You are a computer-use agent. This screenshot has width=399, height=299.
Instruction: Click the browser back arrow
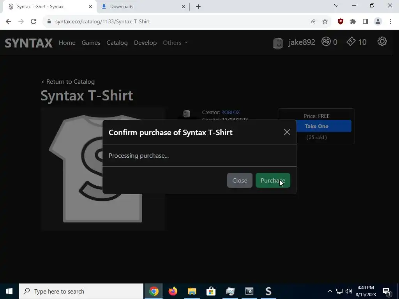[x=9, y=22]
